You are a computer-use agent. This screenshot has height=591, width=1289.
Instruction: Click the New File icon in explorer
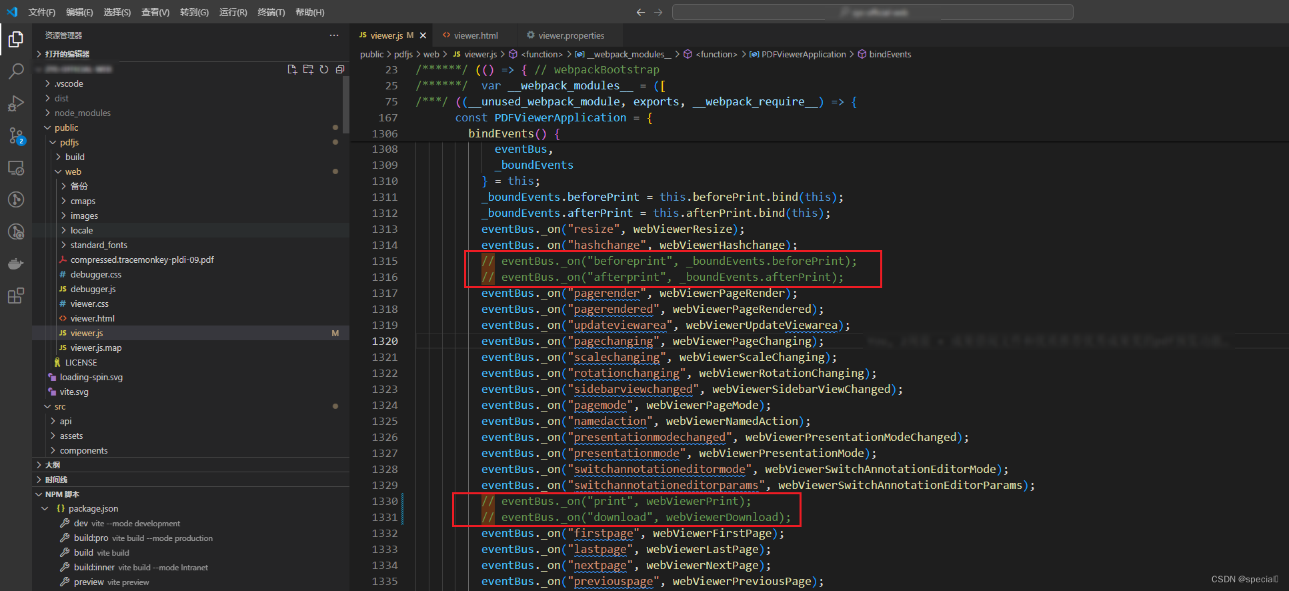tap(292, 69)
